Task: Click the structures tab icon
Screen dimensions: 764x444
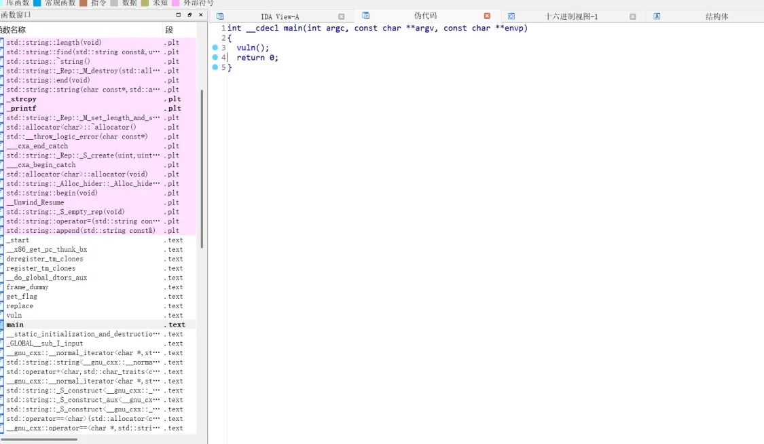Action: [657, 16]
